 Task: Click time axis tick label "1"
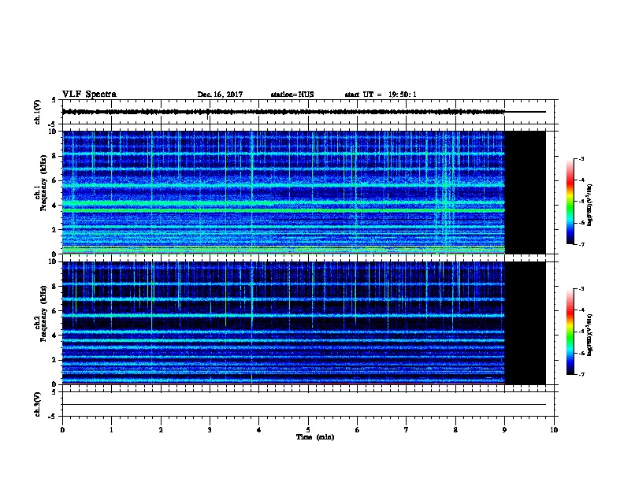click(x=111, y=429)
